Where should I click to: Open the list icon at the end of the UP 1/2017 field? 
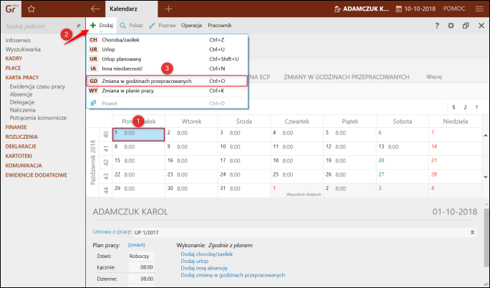[x=473, y=232]
